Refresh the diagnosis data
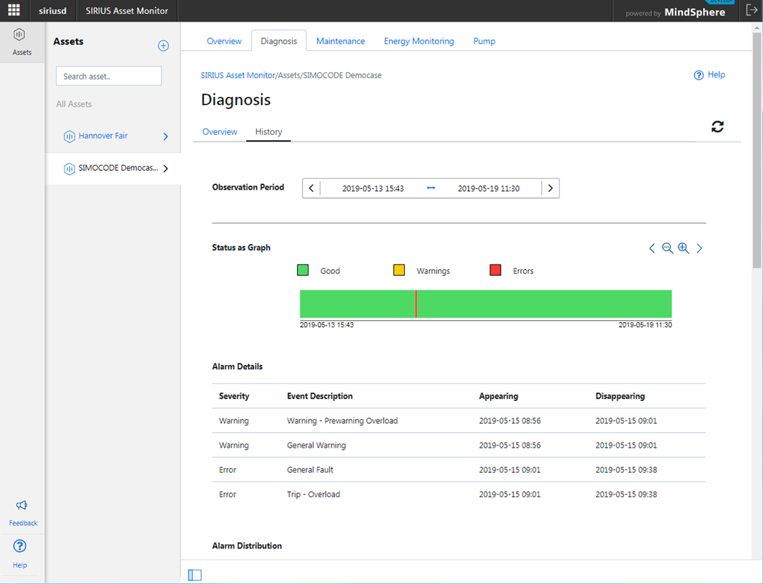 click(x=718, y=127)
